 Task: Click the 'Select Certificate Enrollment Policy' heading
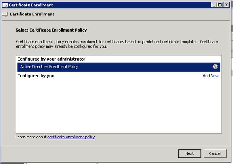click(51, 30)
